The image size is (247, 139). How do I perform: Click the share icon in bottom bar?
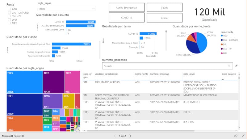click(236, 136)
